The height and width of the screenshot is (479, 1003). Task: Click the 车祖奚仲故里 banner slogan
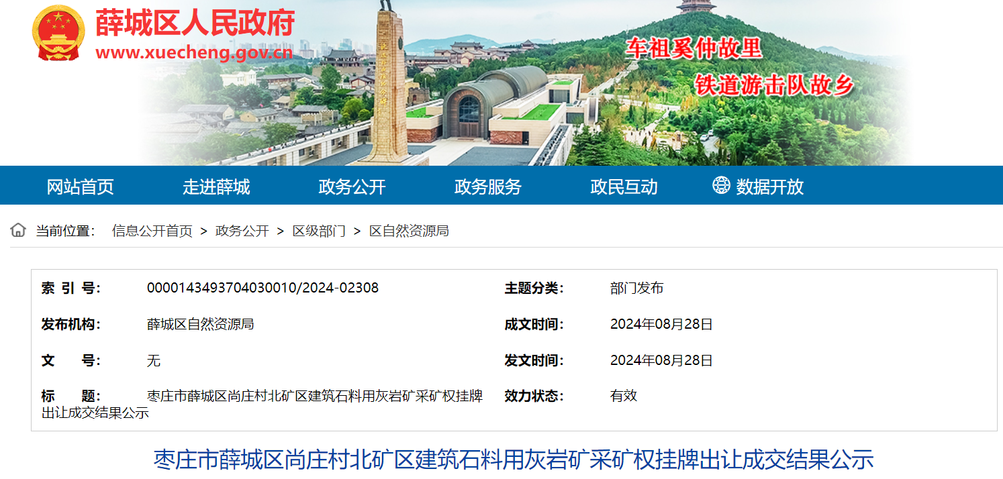[694, 48]
